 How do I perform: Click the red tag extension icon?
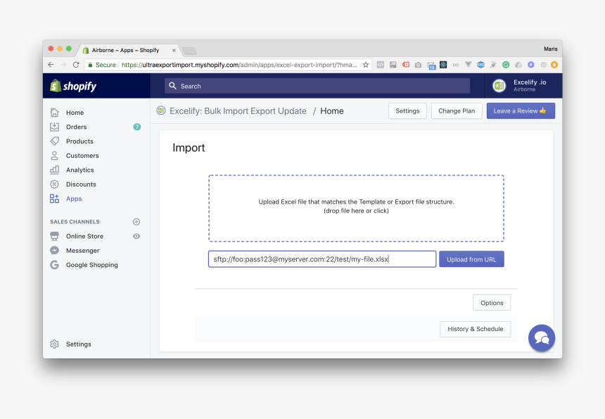405,65
